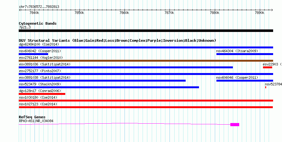
Task: Select the nsv523784 variant label
Action: (x=273, y=84)
